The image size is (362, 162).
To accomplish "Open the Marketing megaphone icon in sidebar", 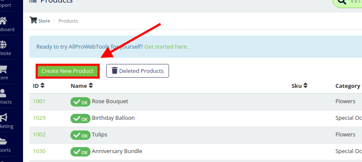I will tap(3, 117).
